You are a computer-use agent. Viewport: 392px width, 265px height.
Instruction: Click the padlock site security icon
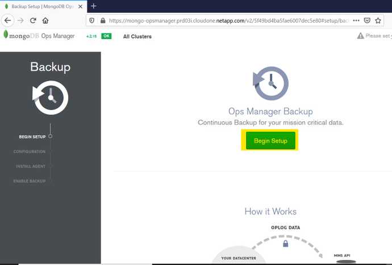[x=103, y=20]
